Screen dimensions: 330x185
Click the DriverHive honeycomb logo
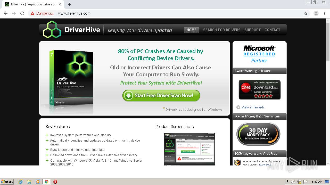(x=52, y=30)
